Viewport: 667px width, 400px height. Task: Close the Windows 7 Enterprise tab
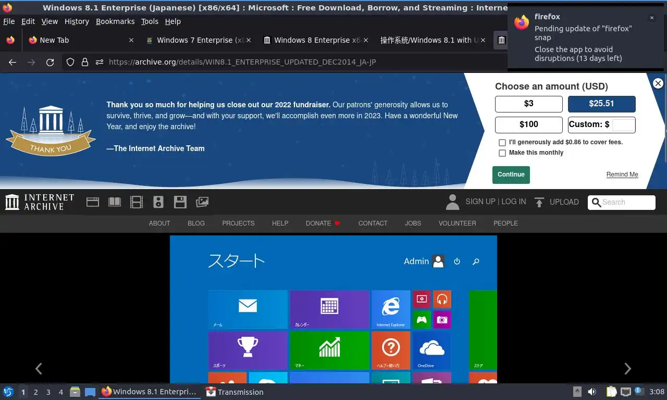tap(249, 40)
